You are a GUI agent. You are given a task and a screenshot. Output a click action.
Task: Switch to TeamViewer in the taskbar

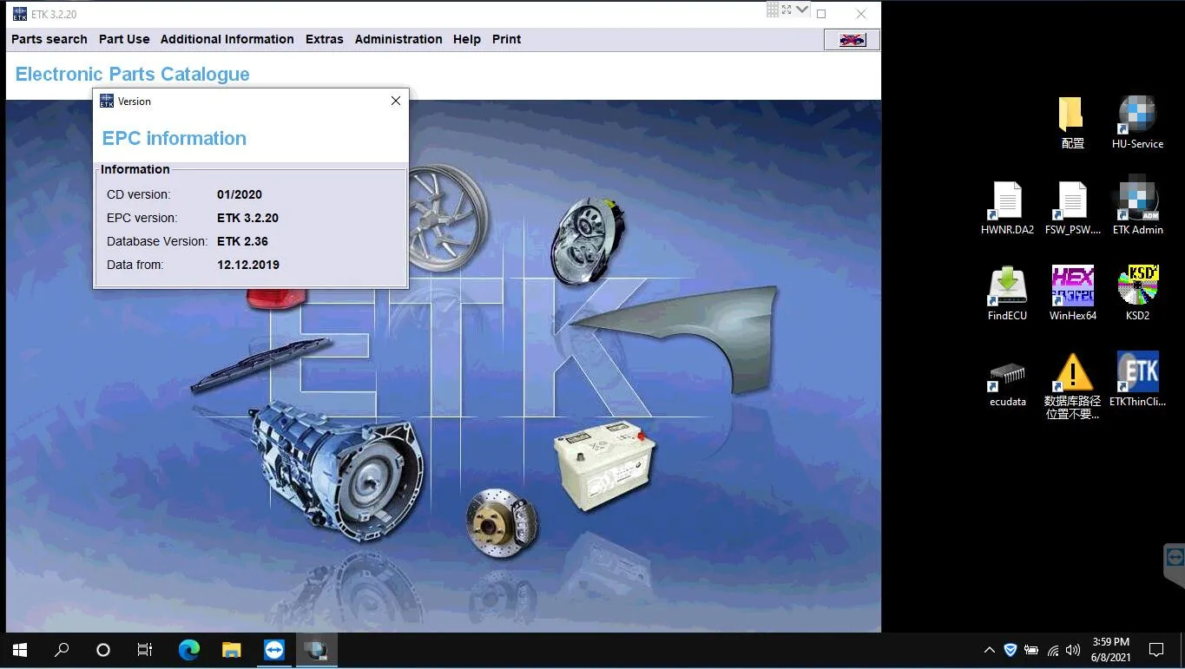(x=273, y=650)
